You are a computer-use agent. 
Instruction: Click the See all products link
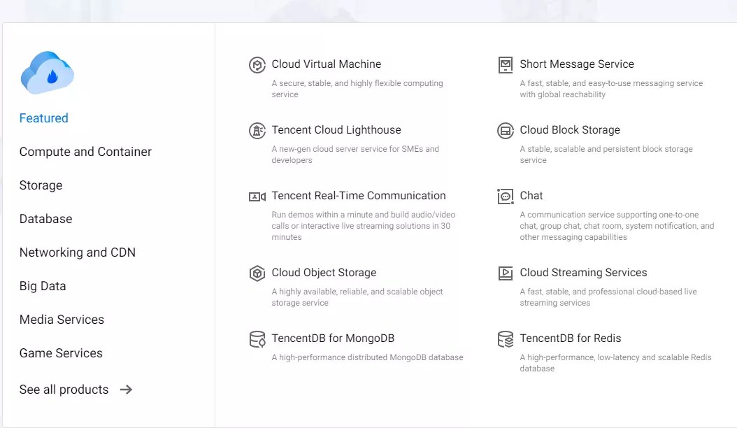(x=64, y=390)
